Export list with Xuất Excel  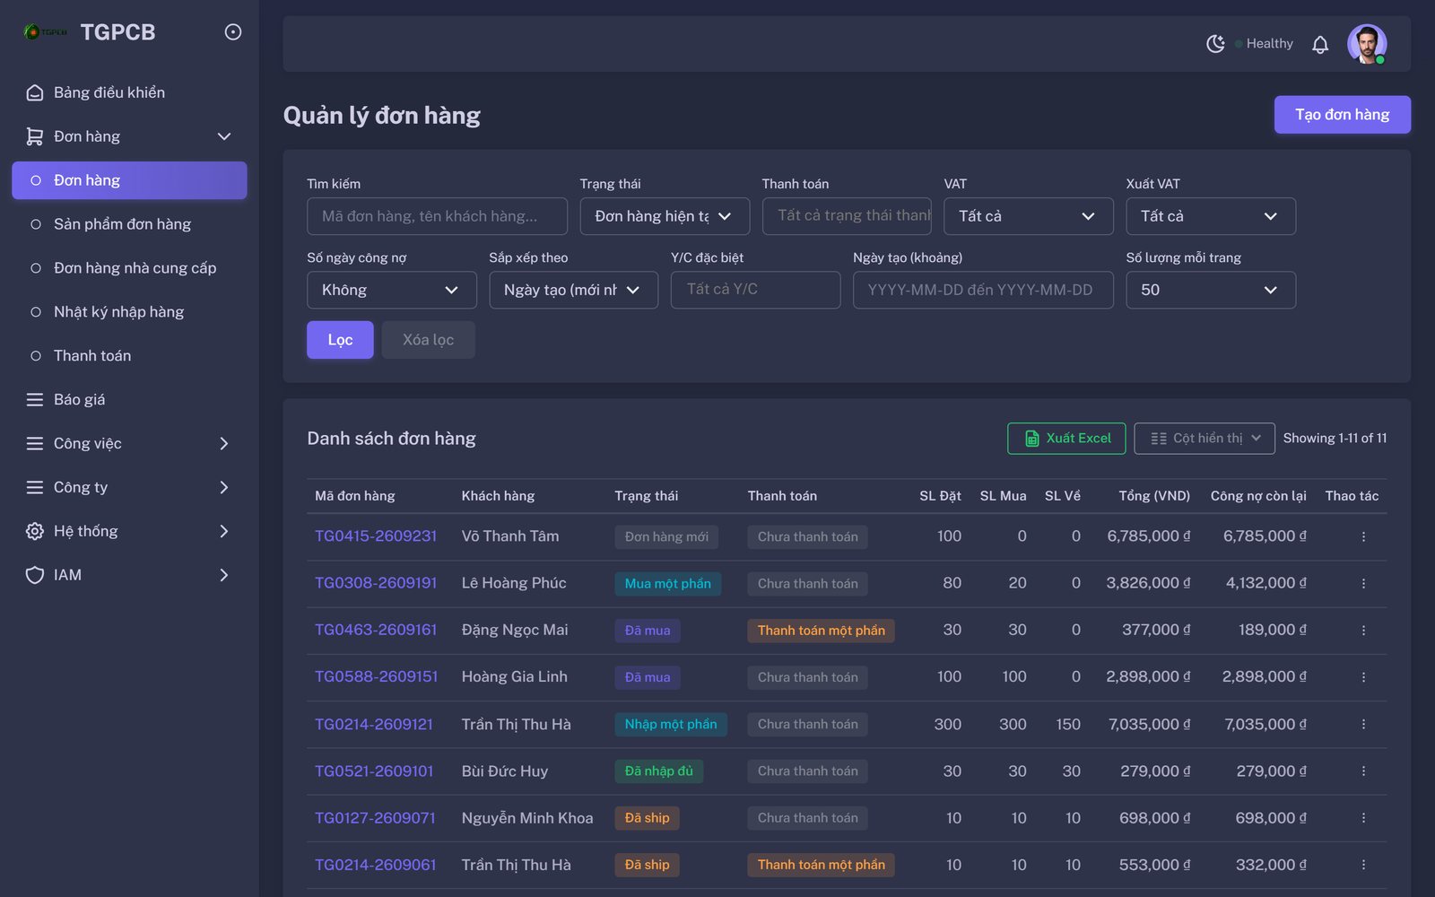click(1066, 439)
